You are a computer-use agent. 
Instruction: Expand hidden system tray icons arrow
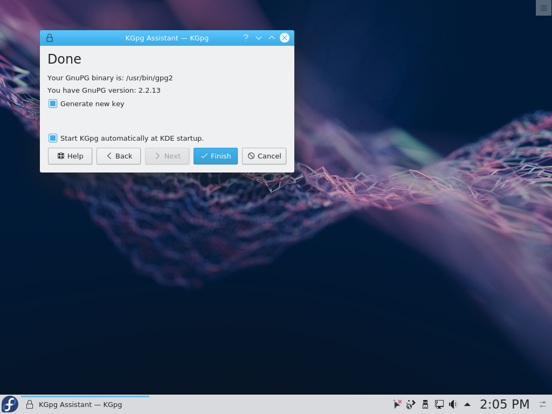coord(467,404)
